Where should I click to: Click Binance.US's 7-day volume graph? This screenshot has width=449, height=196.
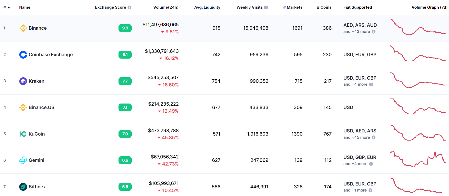coord(418,106)
